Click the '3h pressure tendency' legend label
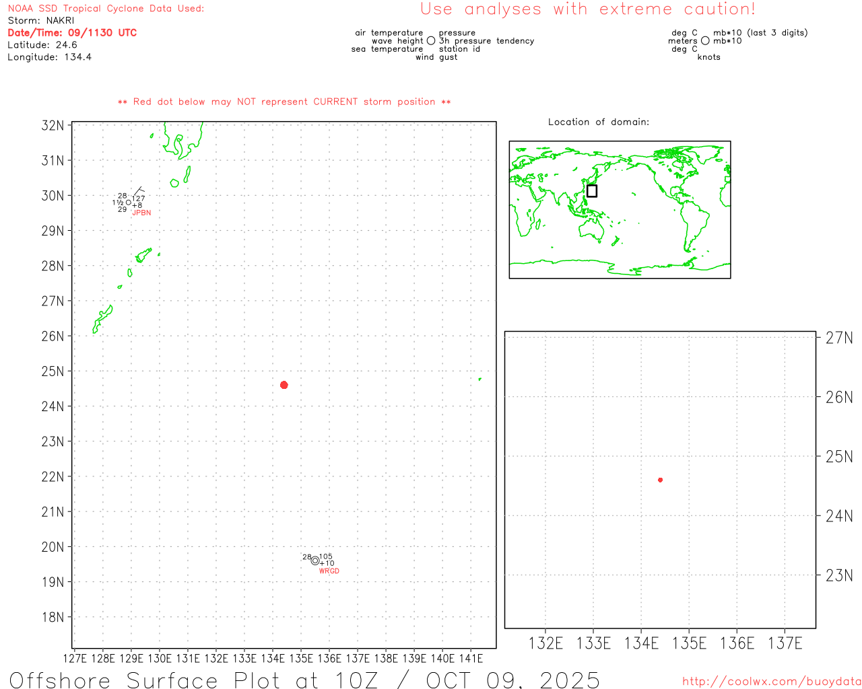The width and height of the screenshot is (862, 689). coord(487,41)
